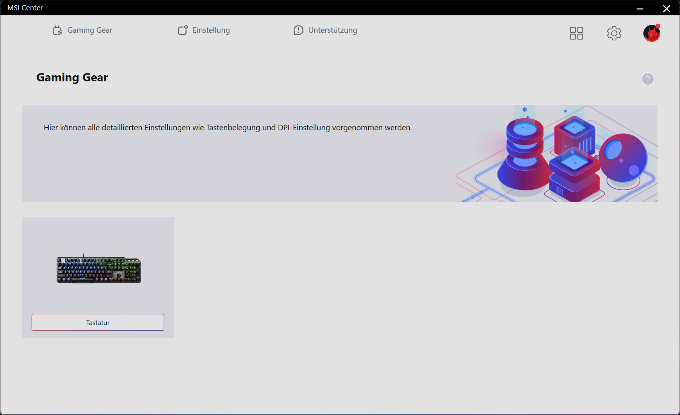Image resolution: width=680 pixels, height=415 pixels.
Task: Open the settings gear in top bar
Action: coord(614,33)
